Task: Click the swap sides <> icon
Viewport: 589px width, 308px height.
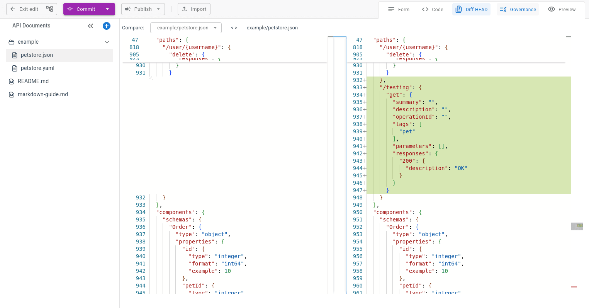Action: click(x=234, y=28)
